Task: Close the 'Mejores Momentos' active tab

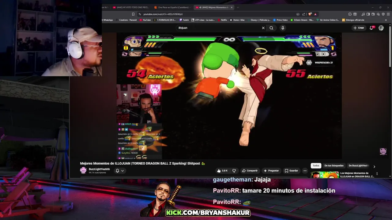Action: coord(232,7)
